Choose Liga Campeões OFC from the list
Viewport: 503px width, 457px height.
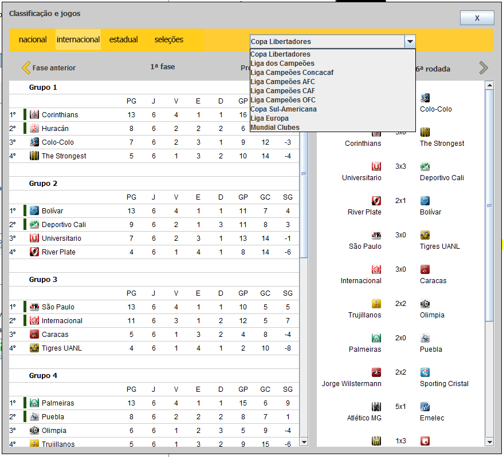(332, 100)
